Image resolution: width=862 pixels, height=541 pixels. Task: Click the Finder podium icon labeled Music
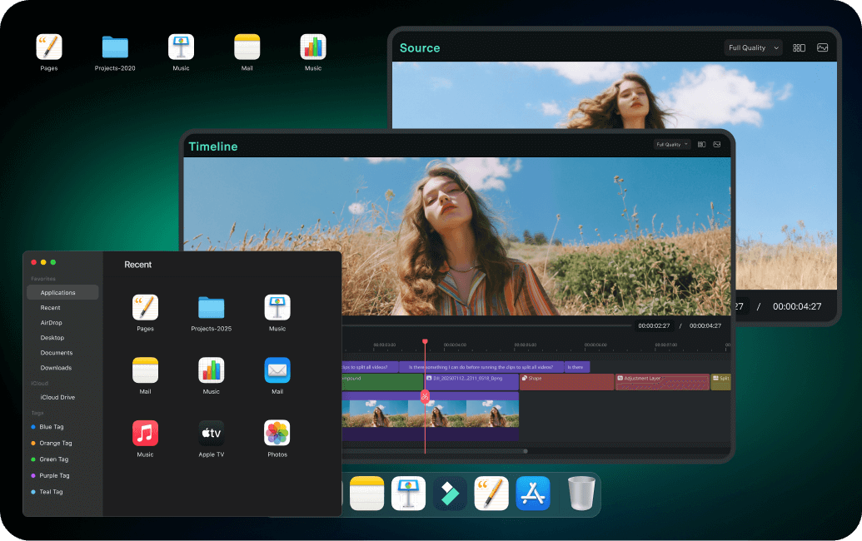pyautogui.click(x=277, y=307)
